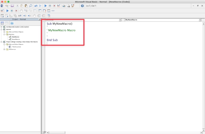
Task: Click the Clear All Bookmarks icon
Action: click(x=49, y=16)
